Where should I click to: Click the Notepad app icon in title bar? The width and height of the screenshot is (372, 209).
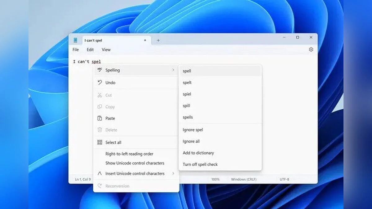point(75,40)
